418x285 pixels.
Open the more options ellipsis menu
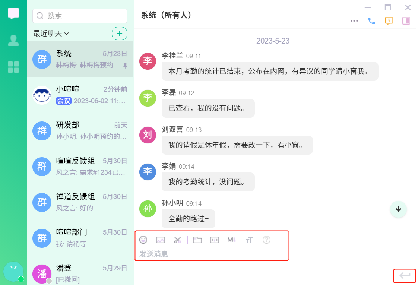pos(354,21)
